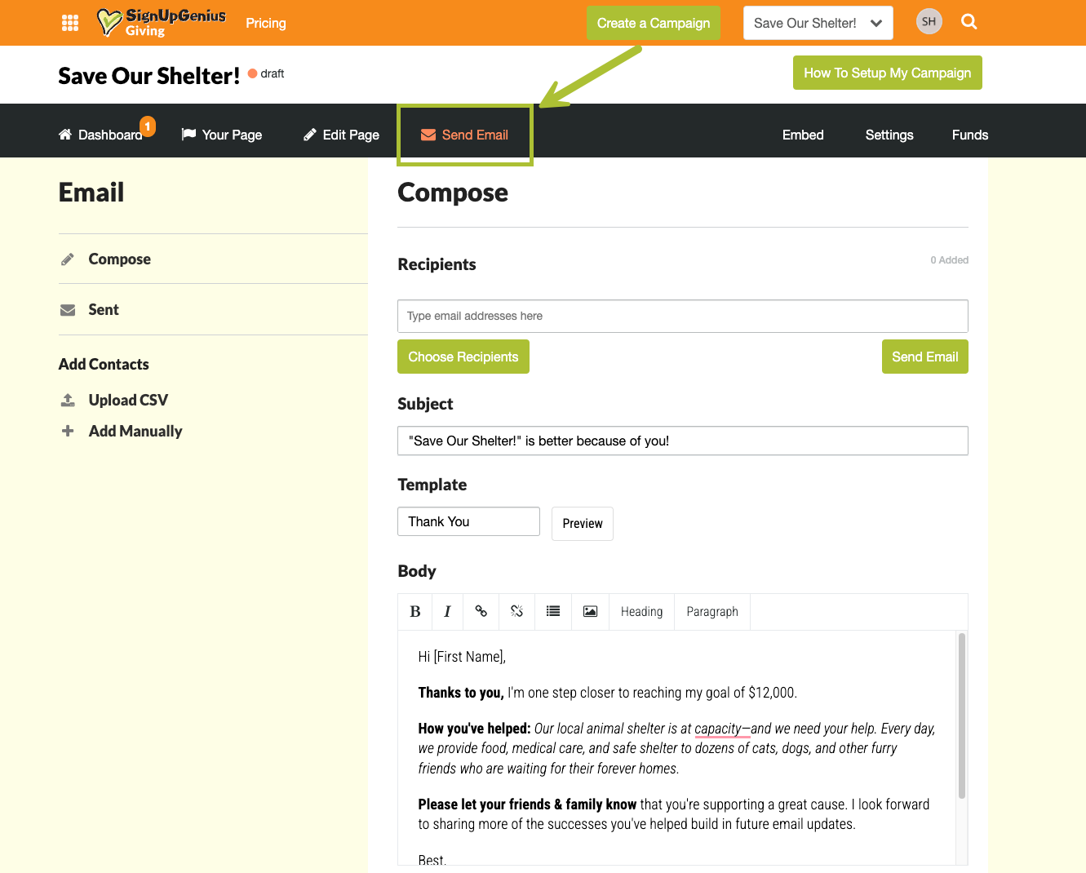Focus the recipient email addresses field
The image size is (1086, 873).
[682, 317]
